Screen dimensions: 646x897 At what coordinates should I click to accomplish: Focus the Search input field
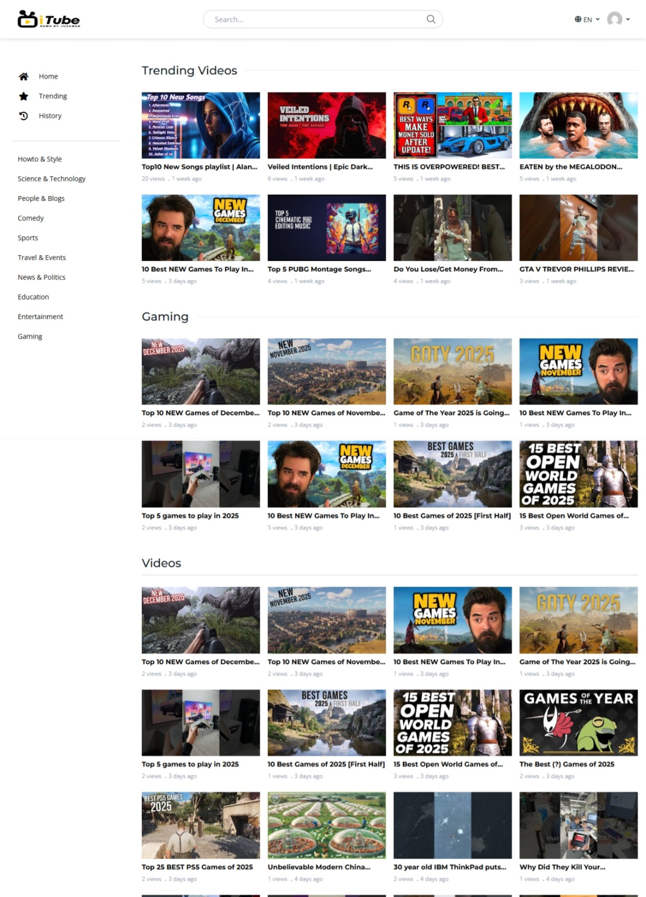[x=323, y=19]
